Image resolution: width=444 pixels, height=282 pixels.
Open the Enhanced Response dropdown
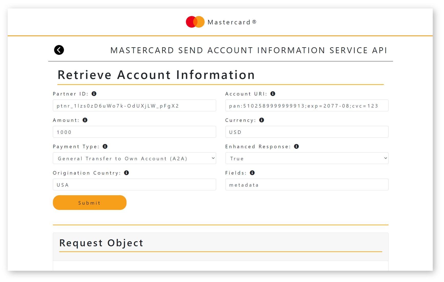pos(307,158)
